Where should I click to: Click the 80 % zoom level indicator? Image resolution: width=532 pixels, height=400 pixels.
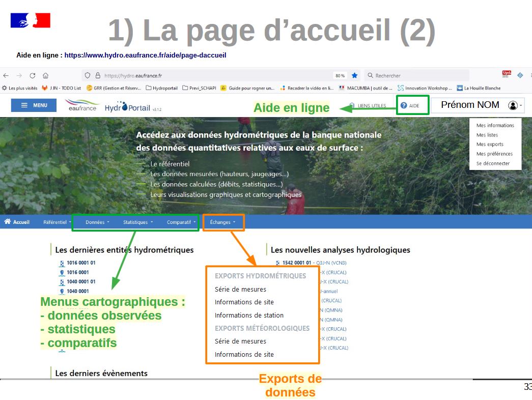(x=340, y=76)
